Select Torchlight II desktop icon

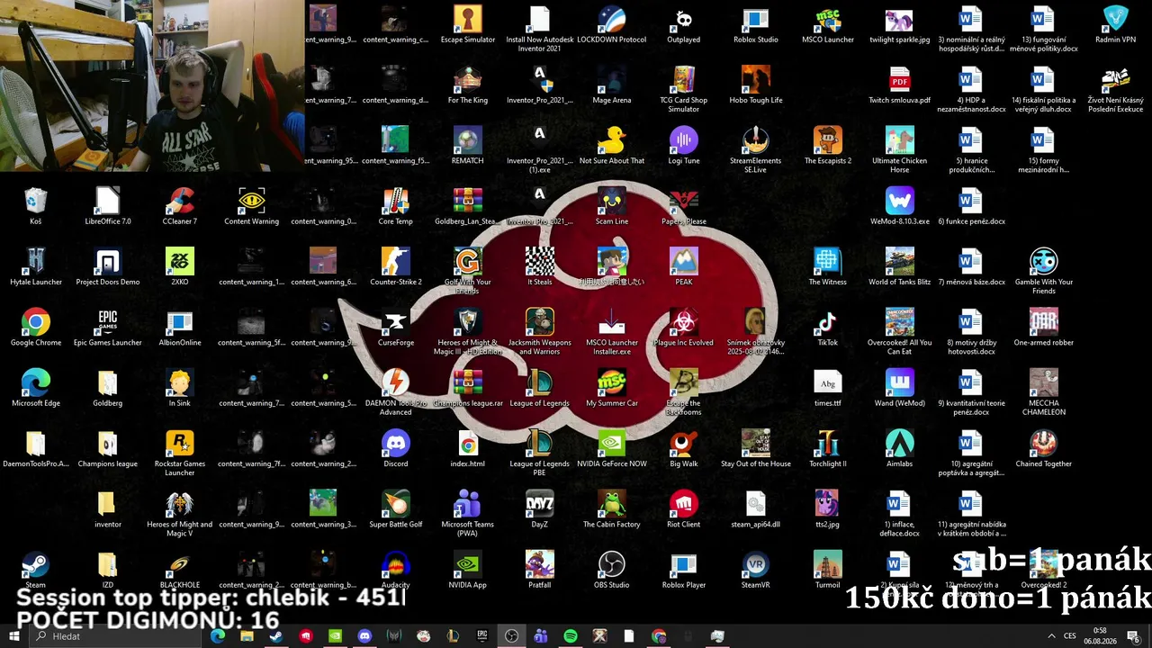tap(828, 442)
